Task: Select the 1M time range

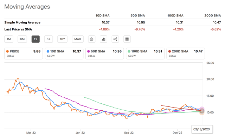Action: pos(9,39)
